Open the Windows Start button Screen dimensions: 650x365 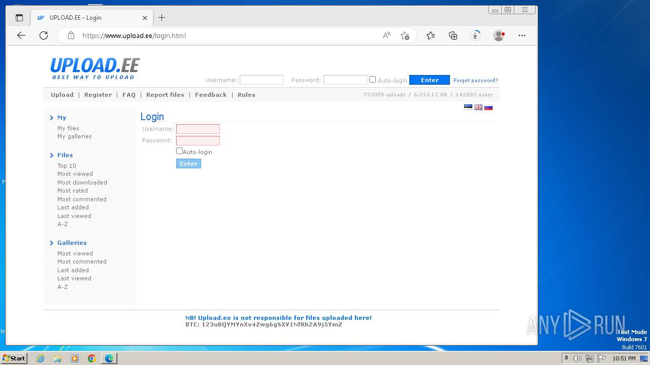tap(14, 358)
